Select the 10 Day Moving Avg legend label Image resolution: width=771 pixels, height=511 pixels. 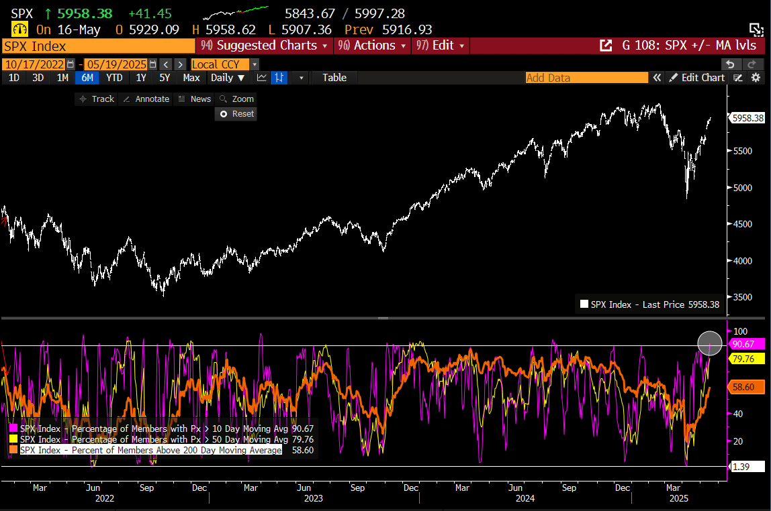pyautogui.click(x=155, y=429)
